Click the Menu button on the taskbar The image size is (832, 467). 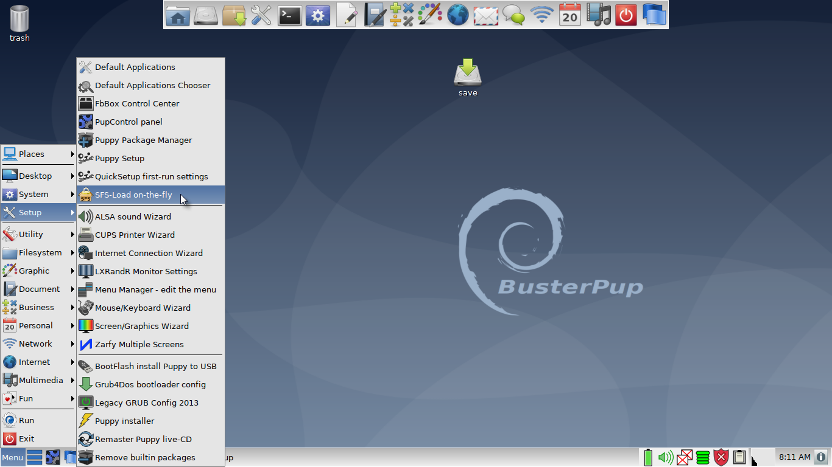[x=12, y=457]
